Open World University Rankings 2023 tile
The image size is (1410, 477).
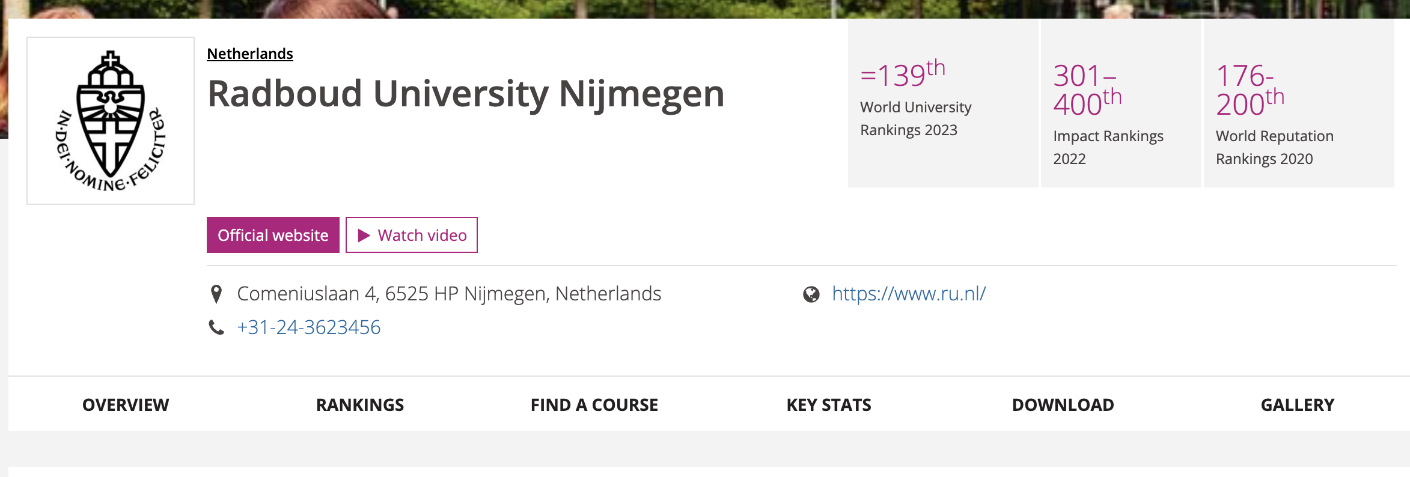point(942,103)
